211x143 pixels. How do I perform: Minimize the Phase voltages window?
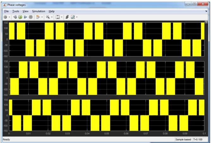point(188,4)
